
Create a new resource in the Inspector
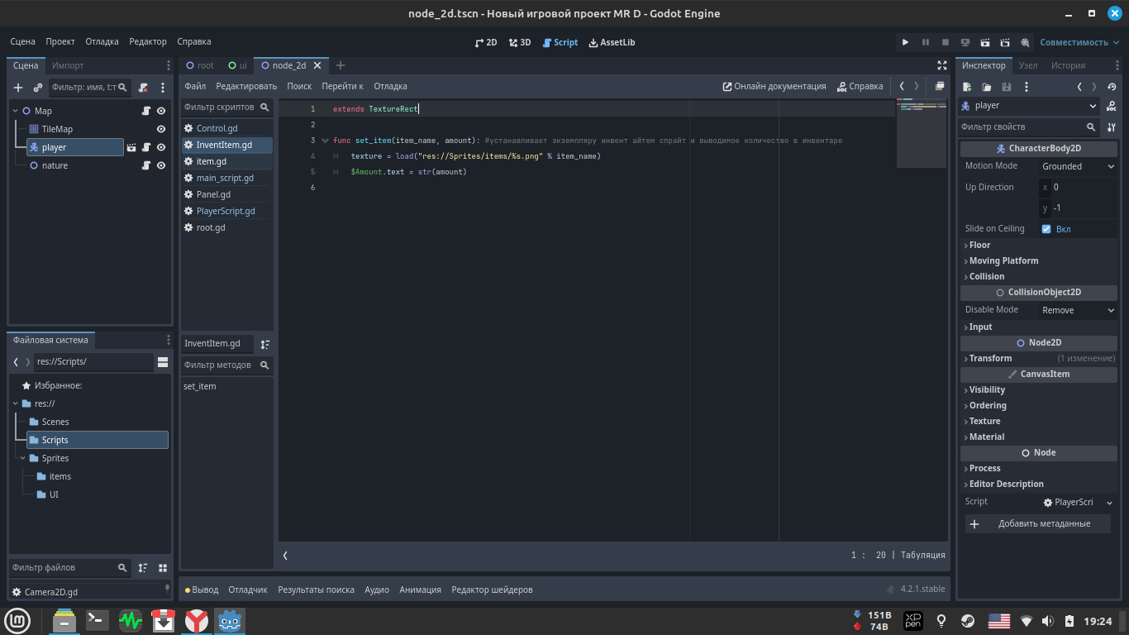click(x=967, y=87)
